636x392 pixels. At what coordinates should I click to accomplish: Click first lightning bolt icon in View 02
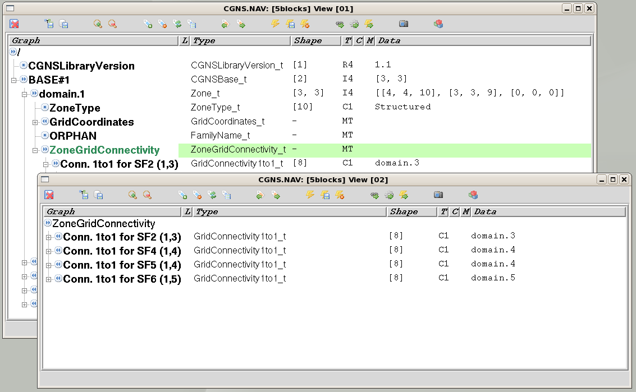pyautogui.click(x=310, y=195)
